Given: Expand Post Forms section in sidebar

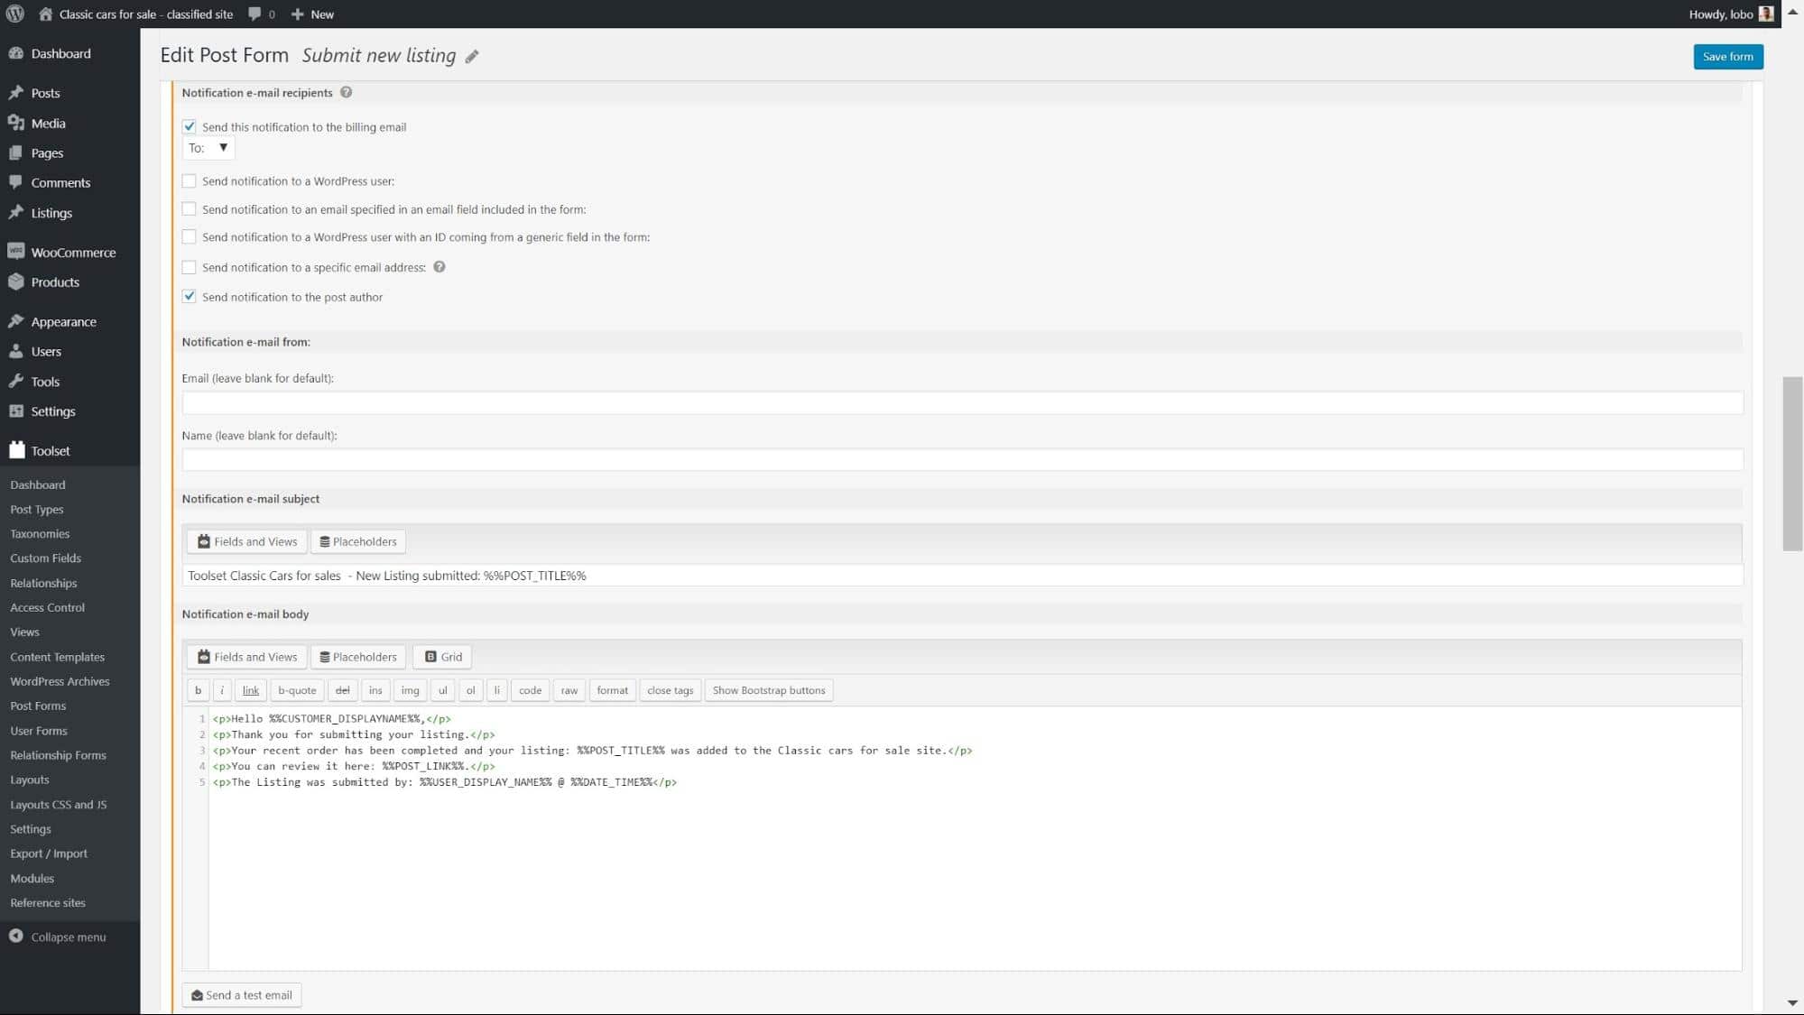Looking at the screenshot, I should (x=39, y=706).
